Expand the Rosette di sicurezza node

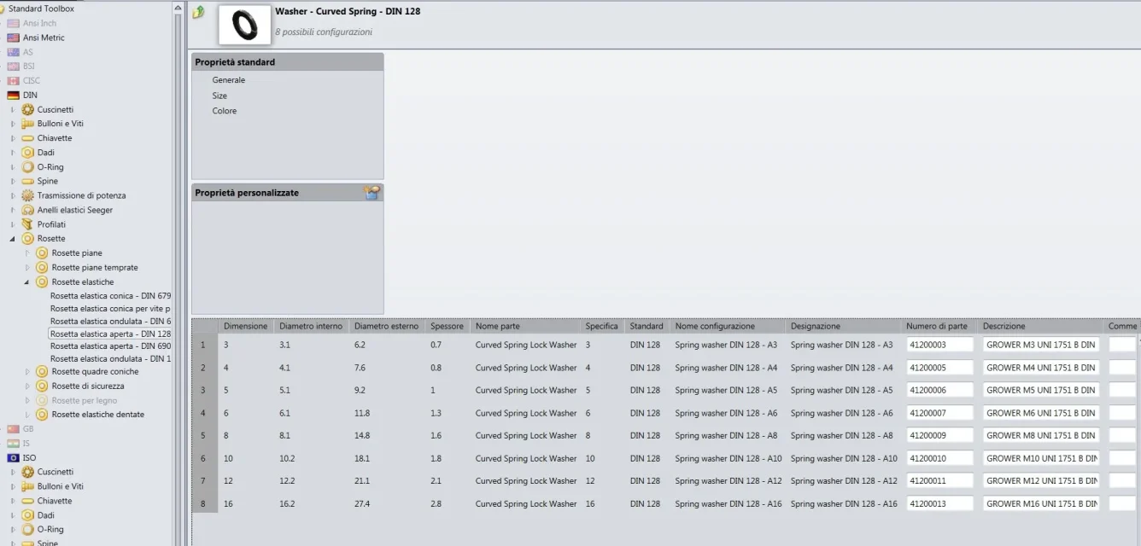(x=26, y=386)
